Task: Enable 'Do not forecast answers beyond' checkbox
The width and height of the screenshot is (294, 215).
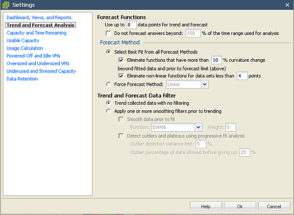Action: [109, 33]
